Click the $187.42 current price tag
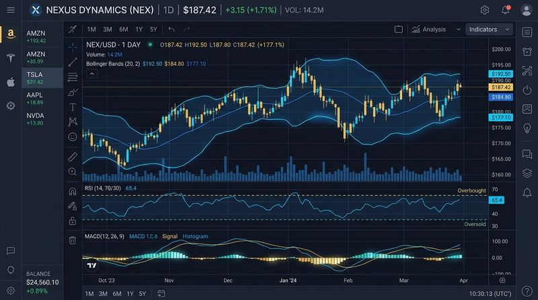The image size is (538, 300). tap(500, 87)
